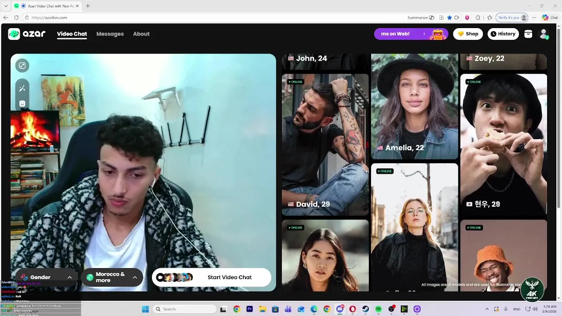
Task: Open David, 29 profile card
Action: [x=325, y=144]
